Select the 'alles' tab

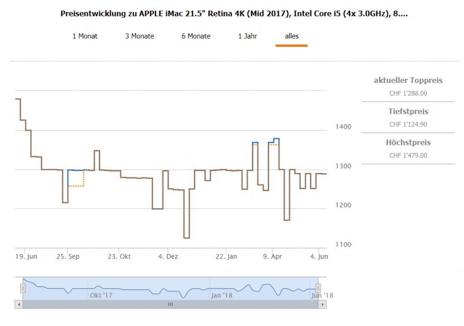291,36
